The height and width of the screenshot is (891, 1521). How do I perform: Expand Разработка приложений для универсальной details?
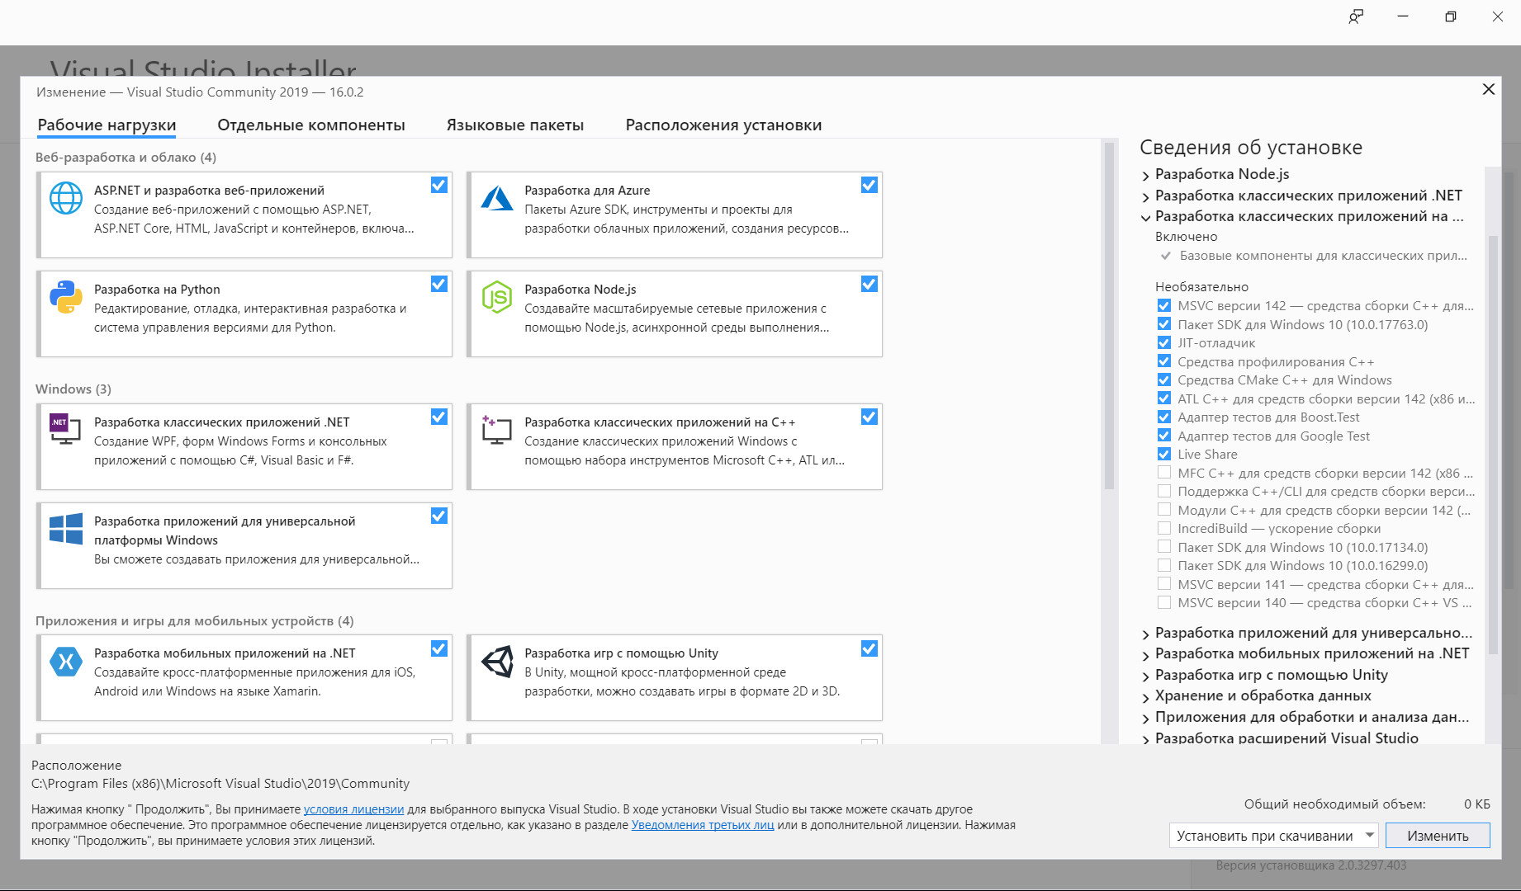pyautogui.click(x=1146, y=634)
